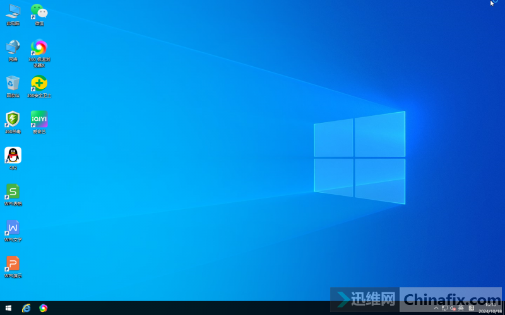Select the 此电脑 (This PC) desktop icon
Image resolution: width=505 pixels, height=315 pixels.
[13, 14]
